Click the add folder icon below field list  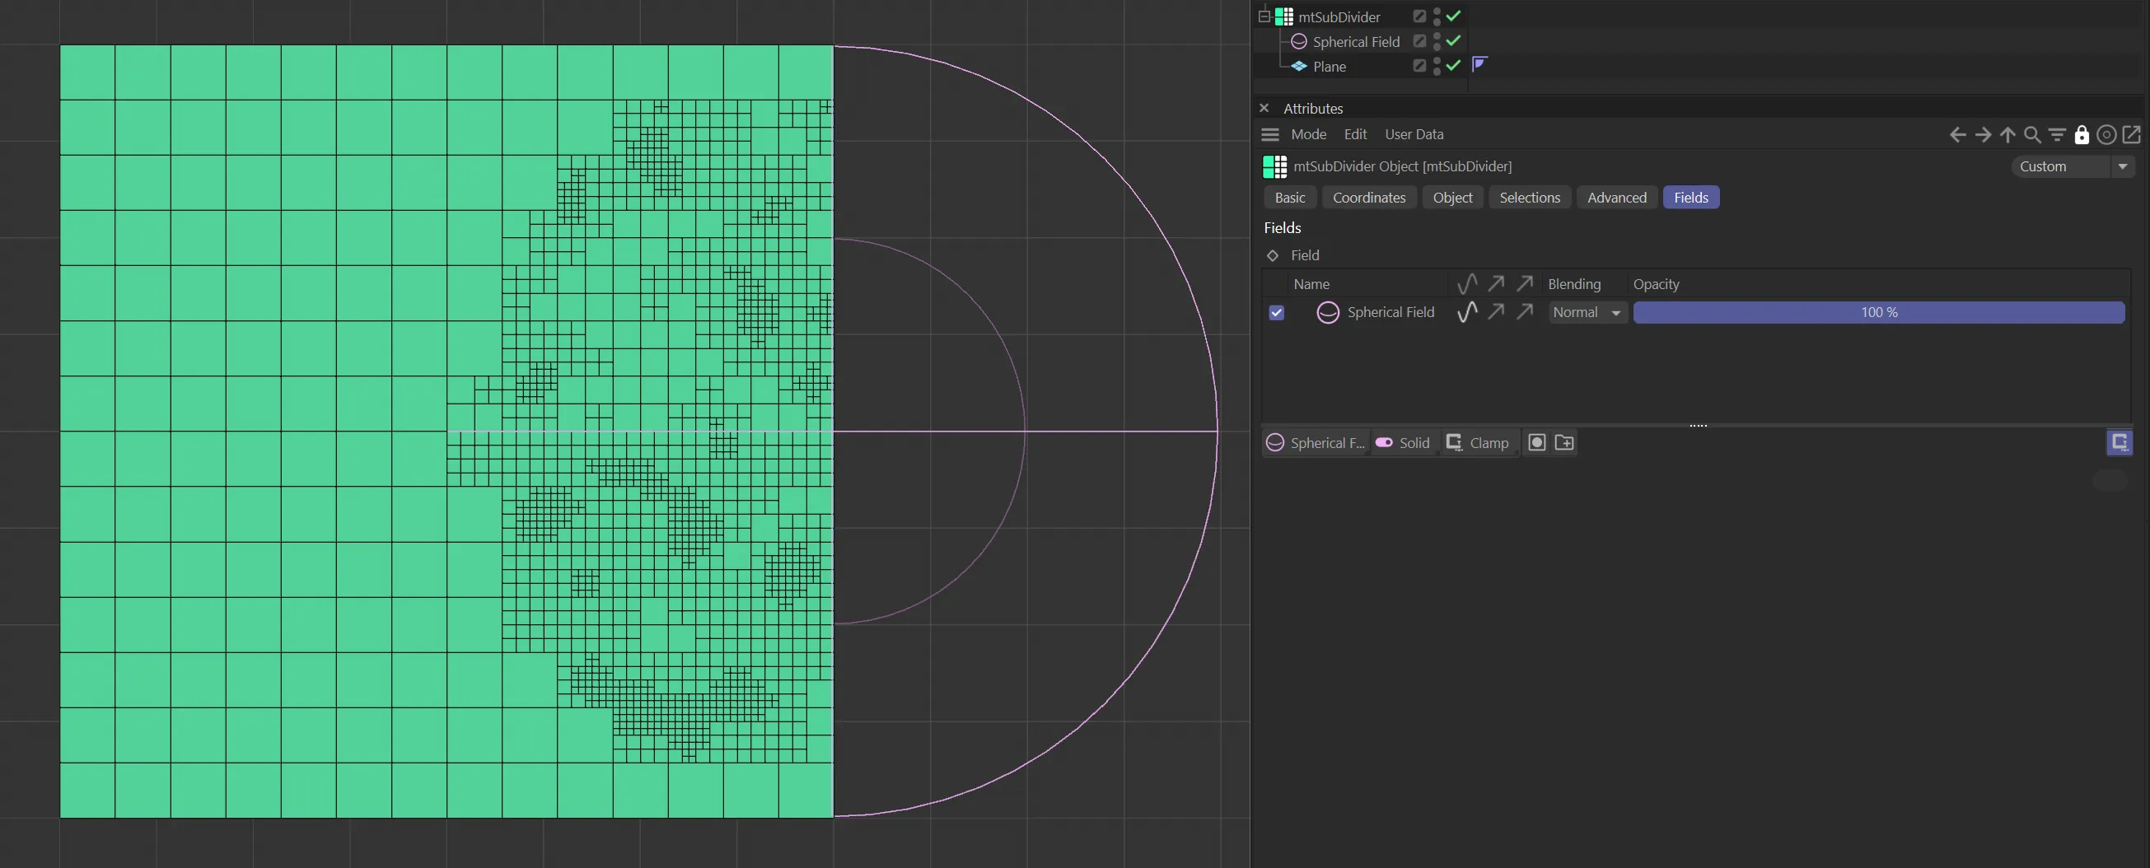[x=1564, y=442]
